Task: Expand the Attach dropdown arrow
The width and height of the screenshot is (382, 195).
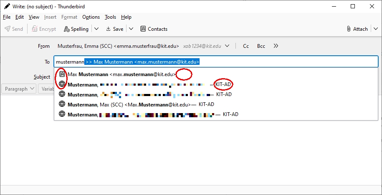Action: [x=375, y=29]
